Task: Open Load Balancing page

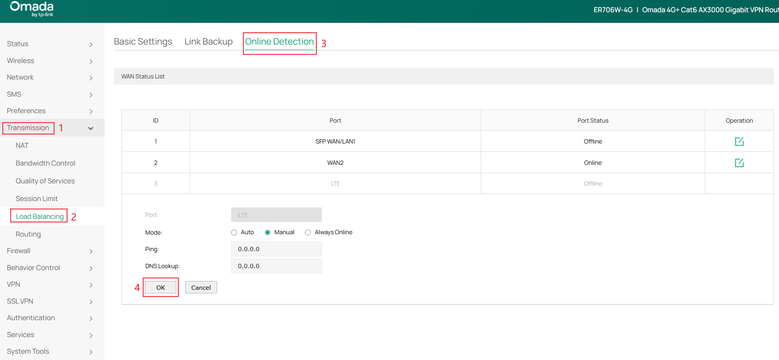Action: pos(40,217)
